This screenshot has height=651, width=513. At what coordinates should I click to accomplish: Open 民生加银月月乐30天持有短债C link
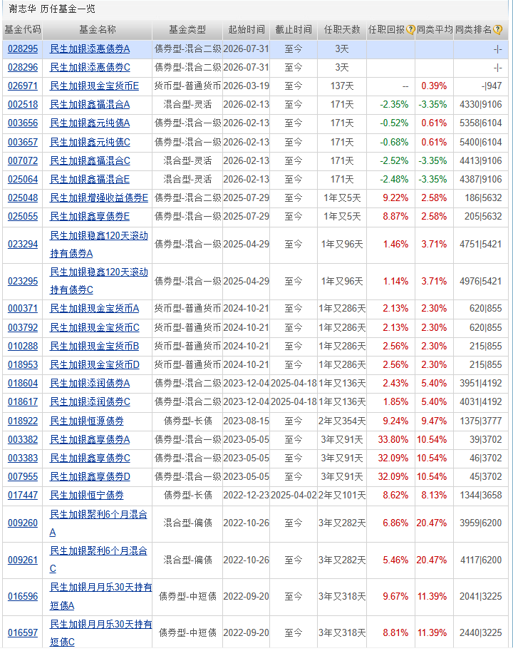click(x=100, y=633)
